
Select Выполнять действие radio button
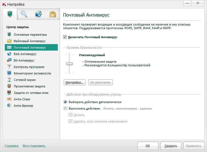65,108
